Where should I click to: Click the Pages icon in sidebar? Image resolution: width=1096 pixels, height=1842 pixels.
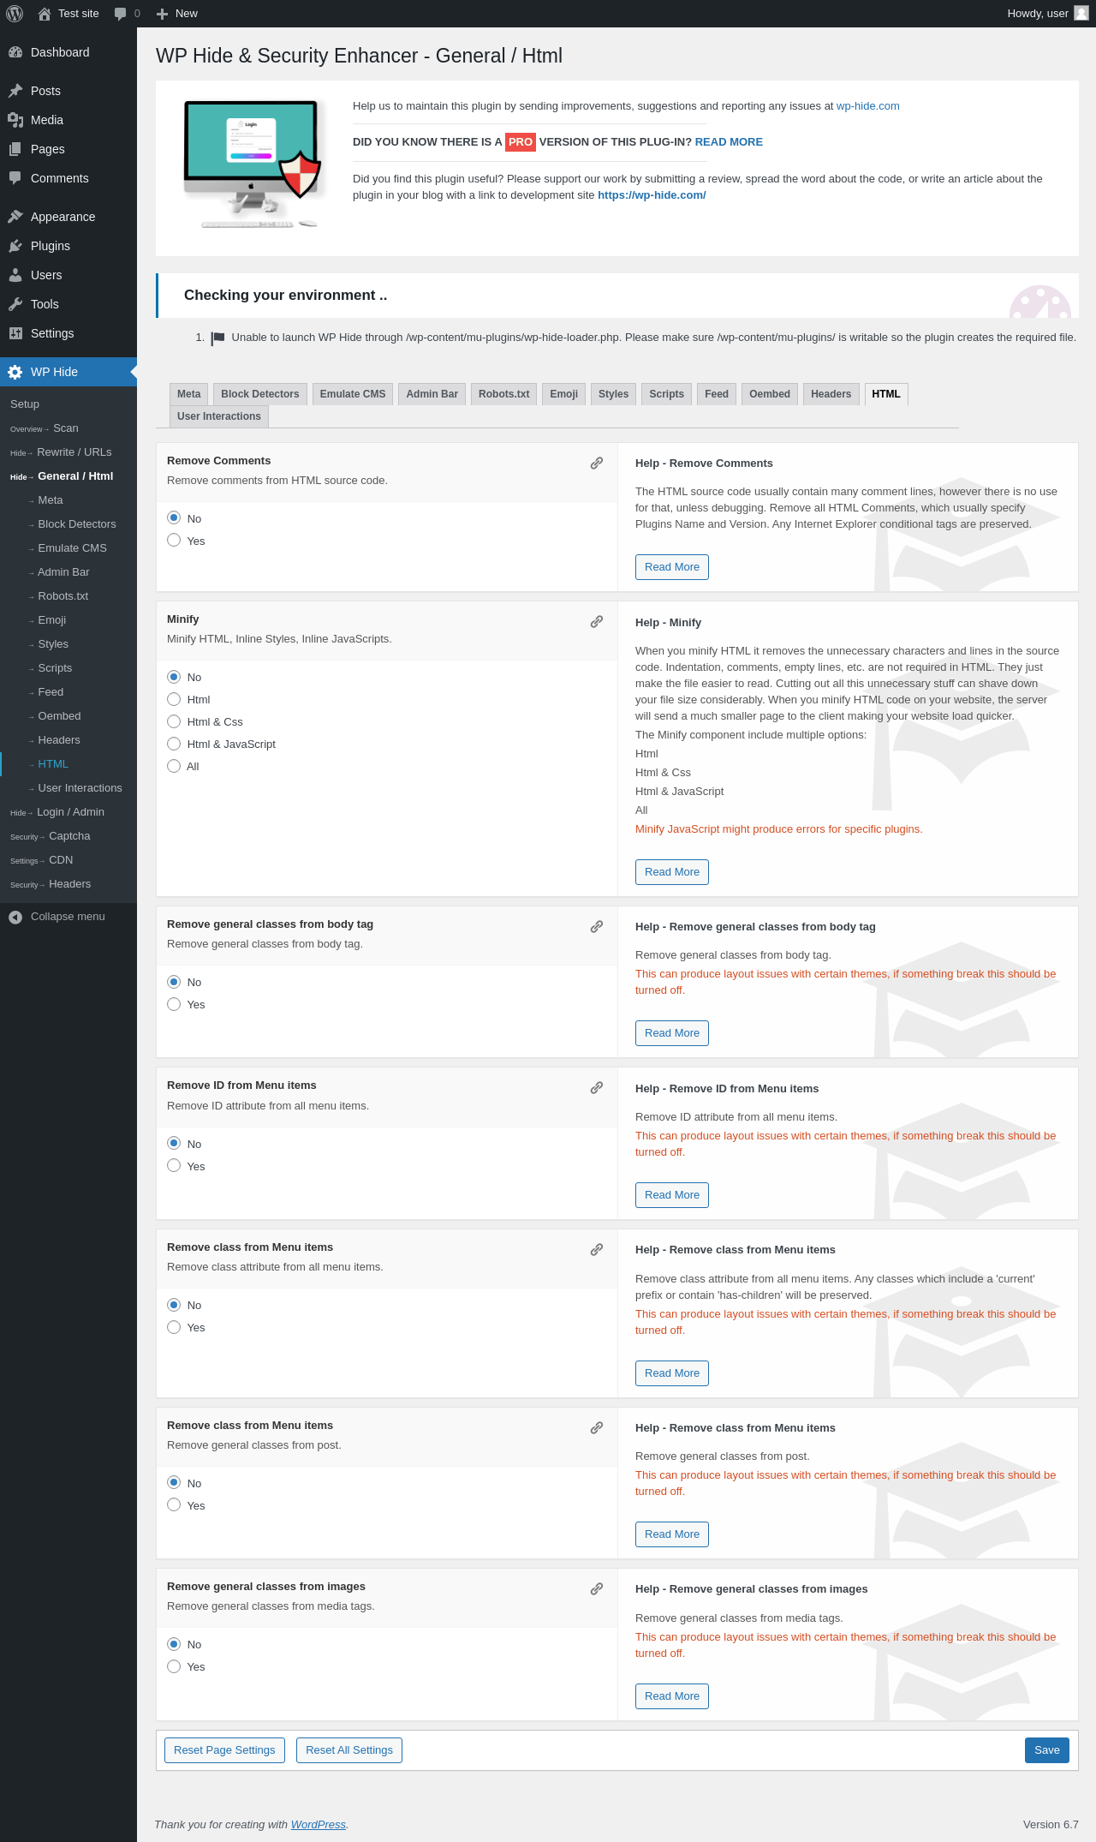pos(15,149)
